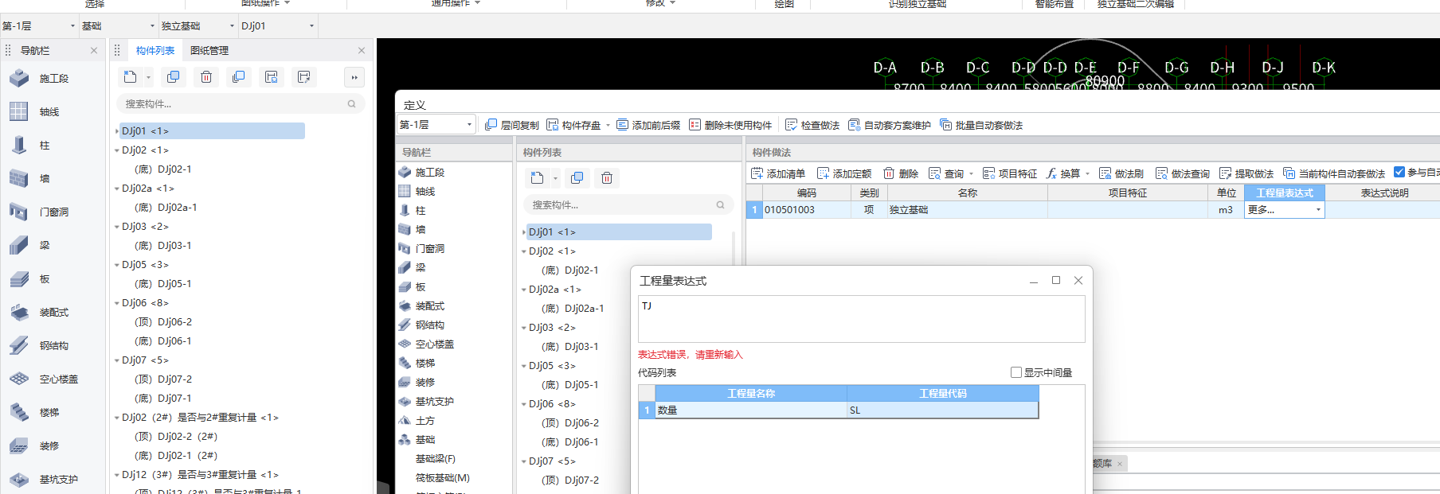The height and width of the screenshot is (494, 1440).
Task: Click 添加清单 in the 构件做法 toolbar
Action: click(778, 173)
